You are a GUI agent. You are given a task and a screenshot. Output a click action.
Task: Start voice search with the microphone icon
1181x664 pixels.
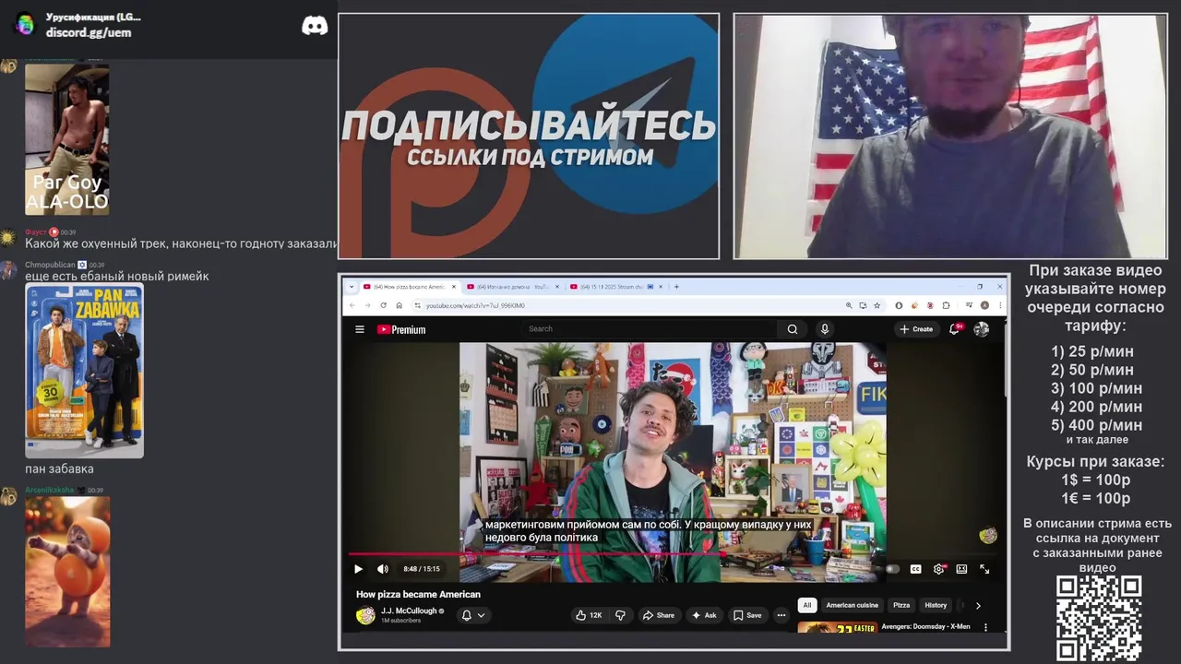click(825, 328)
